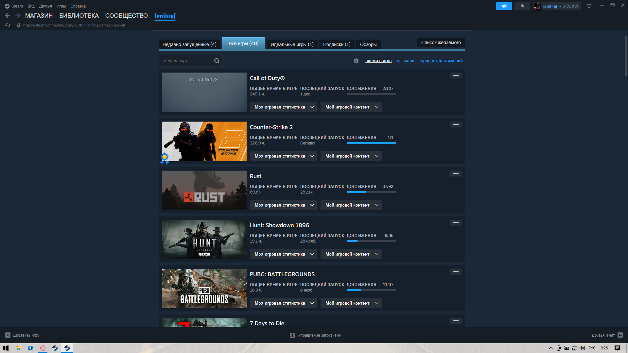Expand My game stats for Counter-Strike 2
Screen dimensions: 628x353
click(284, 156)
